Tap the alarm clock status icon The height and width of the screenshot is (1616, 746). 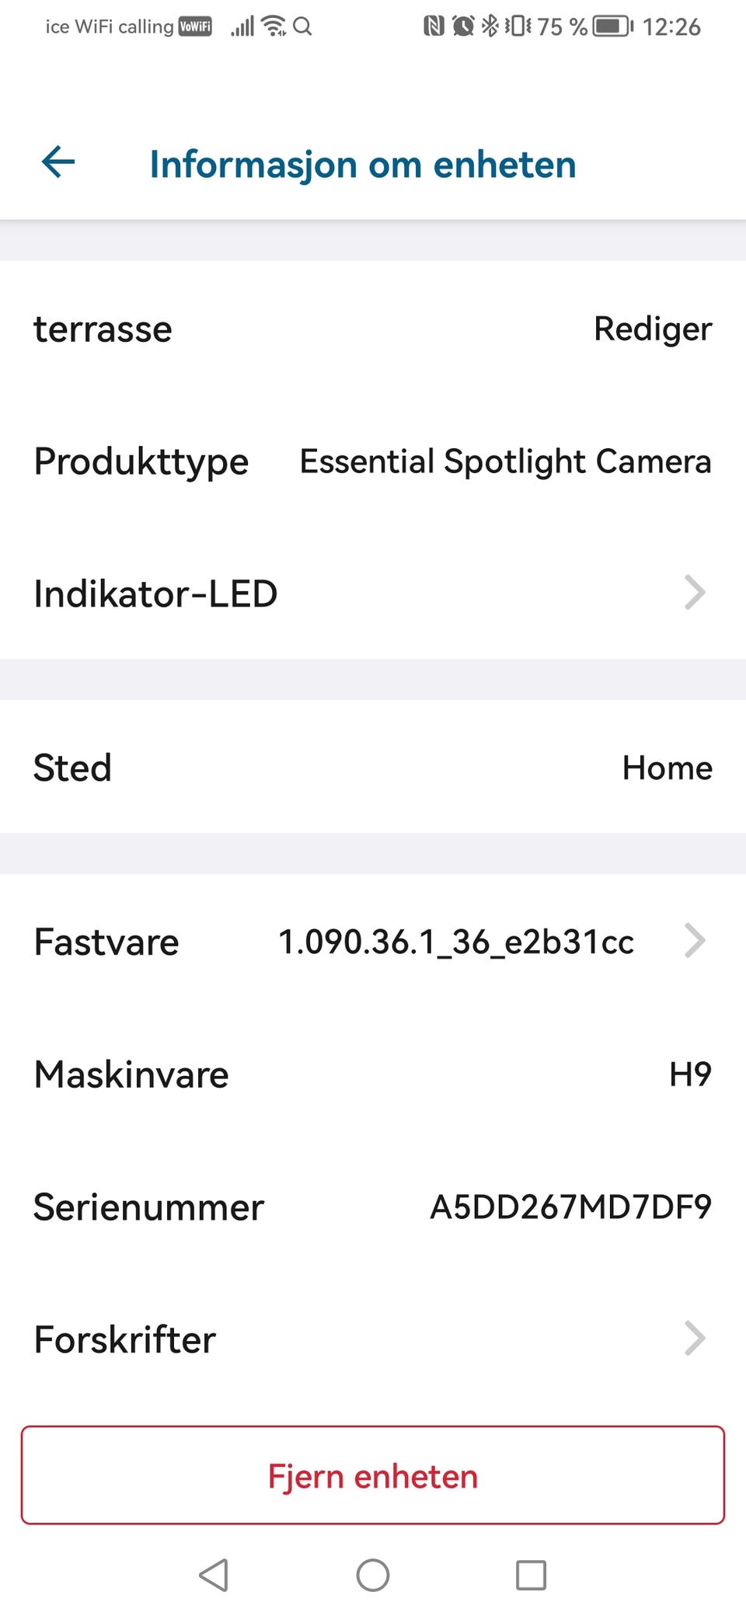pos(463,26)
